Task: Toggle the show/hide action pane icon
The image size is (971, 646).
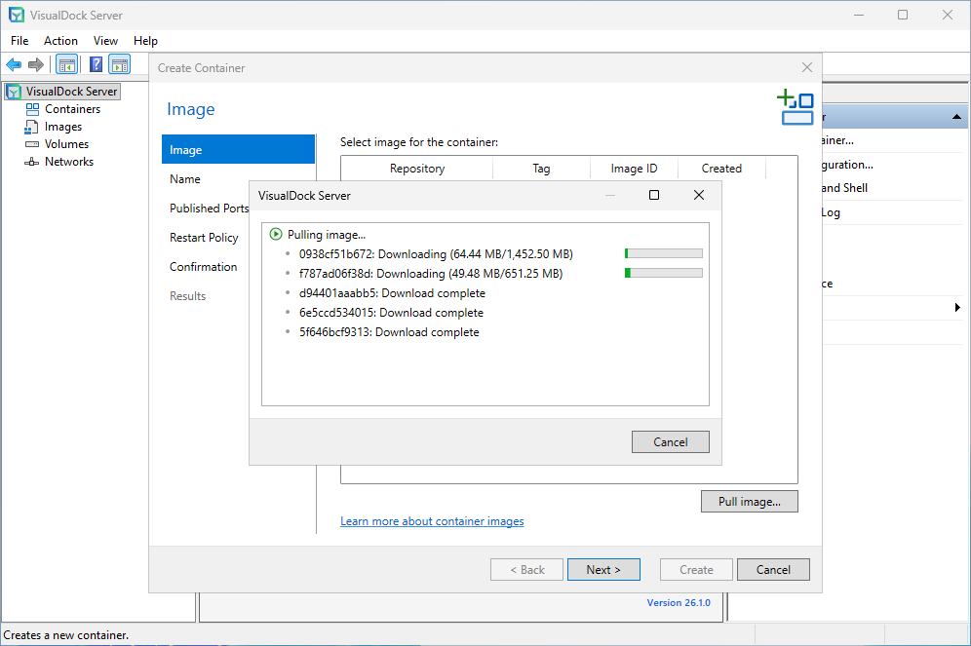Action: click(120, 64)
